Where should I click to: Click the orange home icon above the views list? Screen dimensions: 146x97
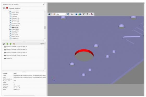tap(14, 44)
